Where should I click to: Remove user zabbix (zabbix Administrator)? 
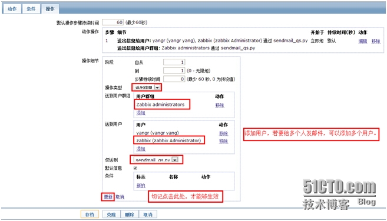click(223, 141)
